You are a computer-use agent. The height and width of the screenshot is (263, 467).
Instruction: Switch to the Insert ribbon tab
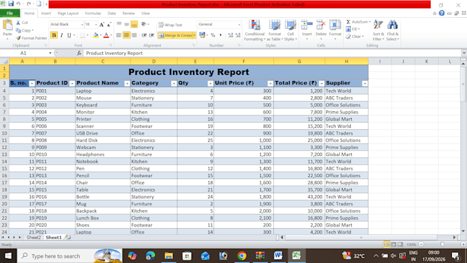pyautogui.click(x=46, y=14)
